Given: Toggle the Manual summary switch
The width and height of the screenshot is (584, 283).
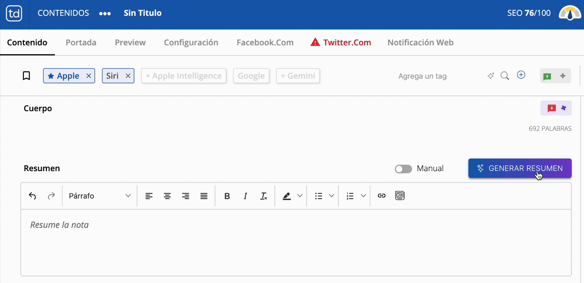Looking at the screenshot, I should coord(403,169).
